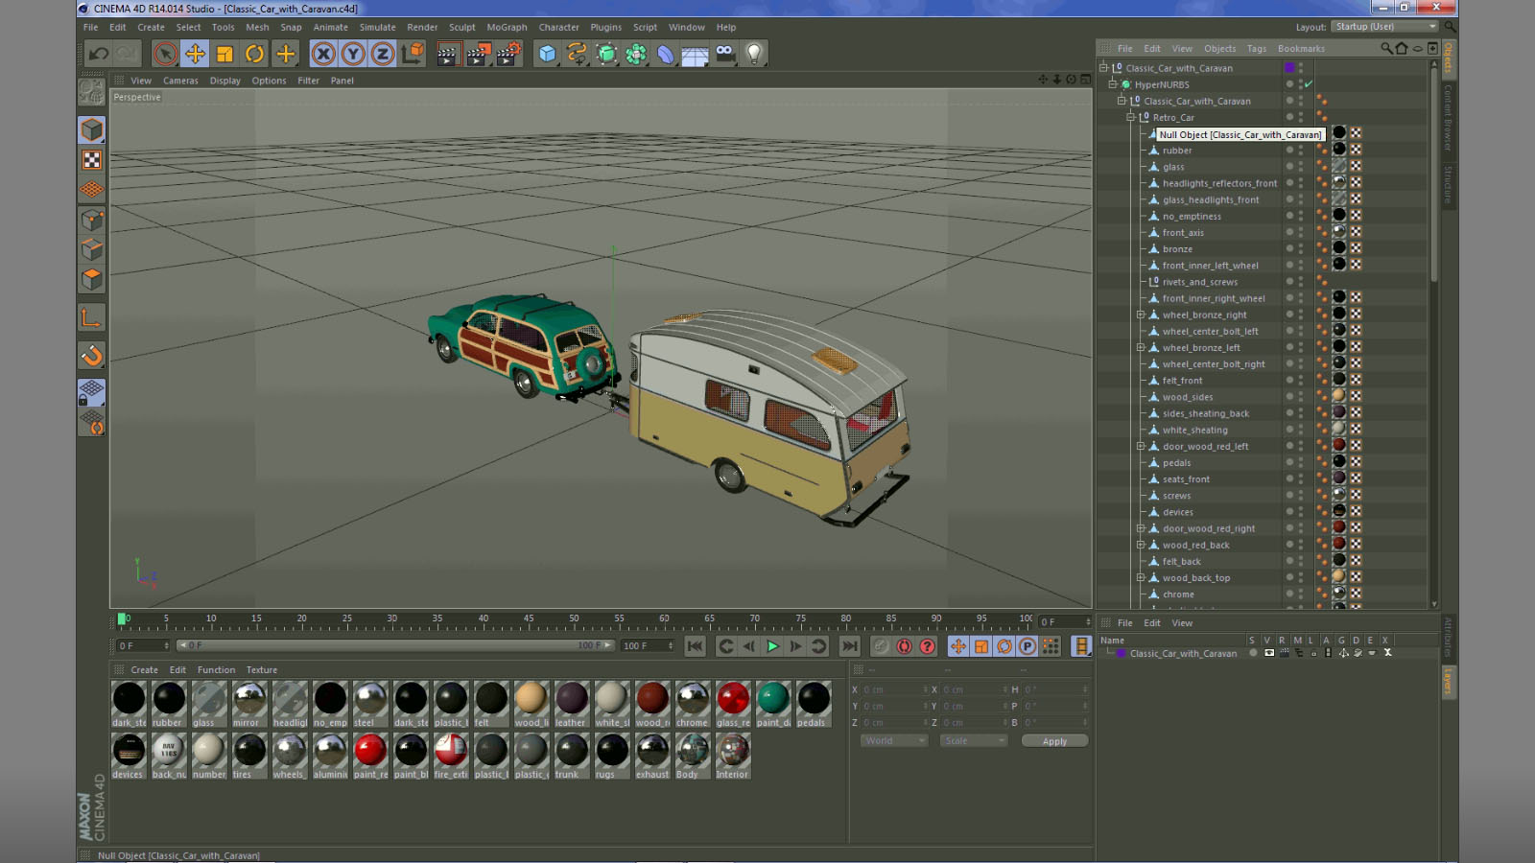Click the Render View clapperboard icon
The height and width of the screenshot is (863, 1535).
click(447, 54)
